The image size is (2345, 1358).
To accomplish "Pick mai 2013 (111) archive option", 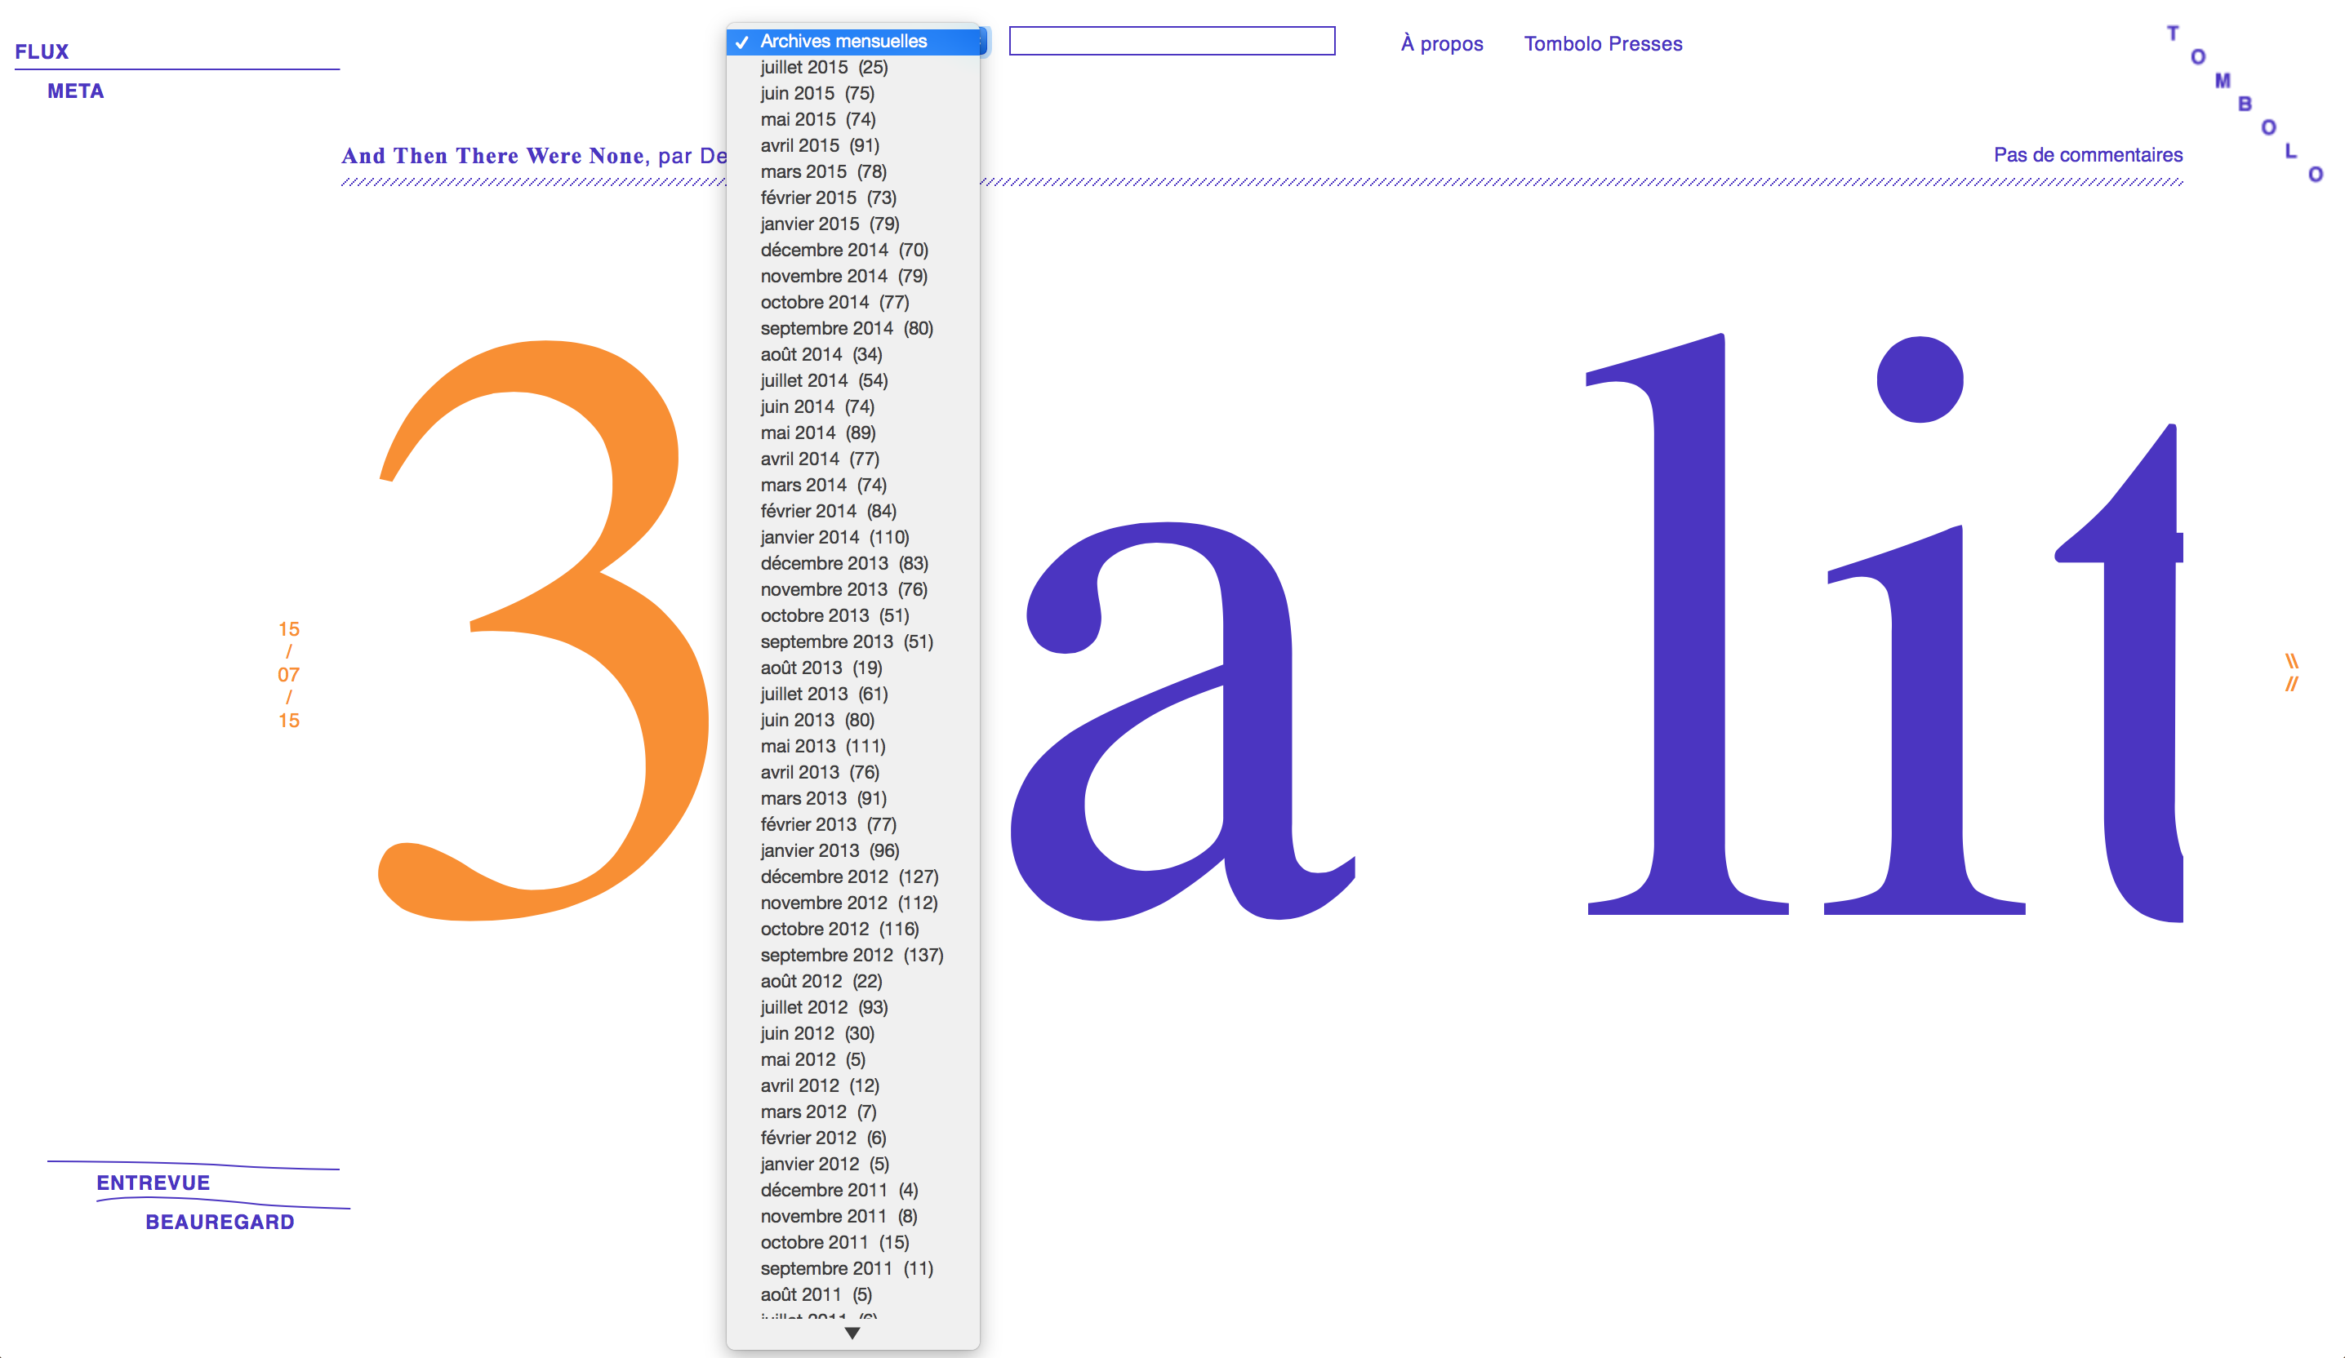I will coord(822,746).
